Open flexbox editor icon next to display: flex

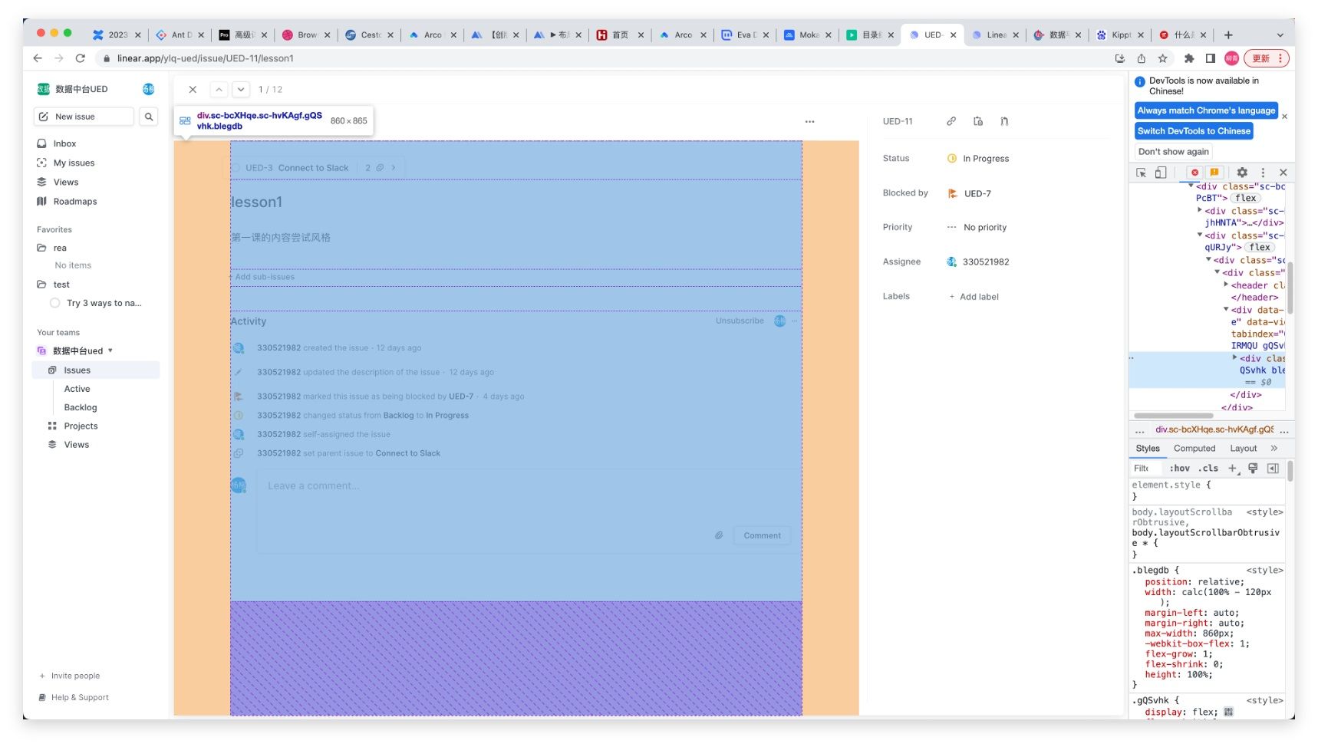tap(1228, 712)
